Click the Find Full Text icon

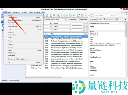pyautogui.click(x=54, y=15)
